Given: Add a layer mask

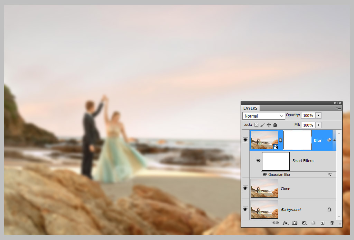Looking at the screenshot, I should coord(295,223).
